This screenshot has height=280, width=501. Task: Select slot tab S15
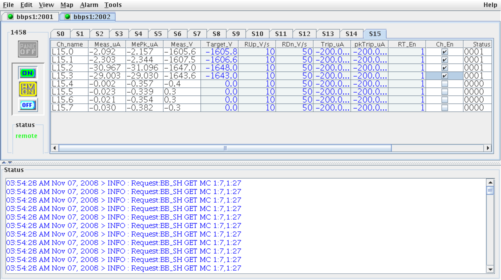375,33
